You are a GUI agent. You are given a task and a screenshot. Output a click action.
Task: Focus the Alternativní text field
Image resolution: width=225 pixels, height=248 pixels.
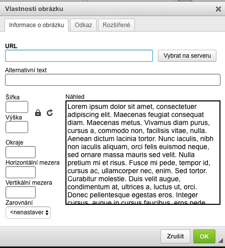pyautogui.click(x=113, y=80)
